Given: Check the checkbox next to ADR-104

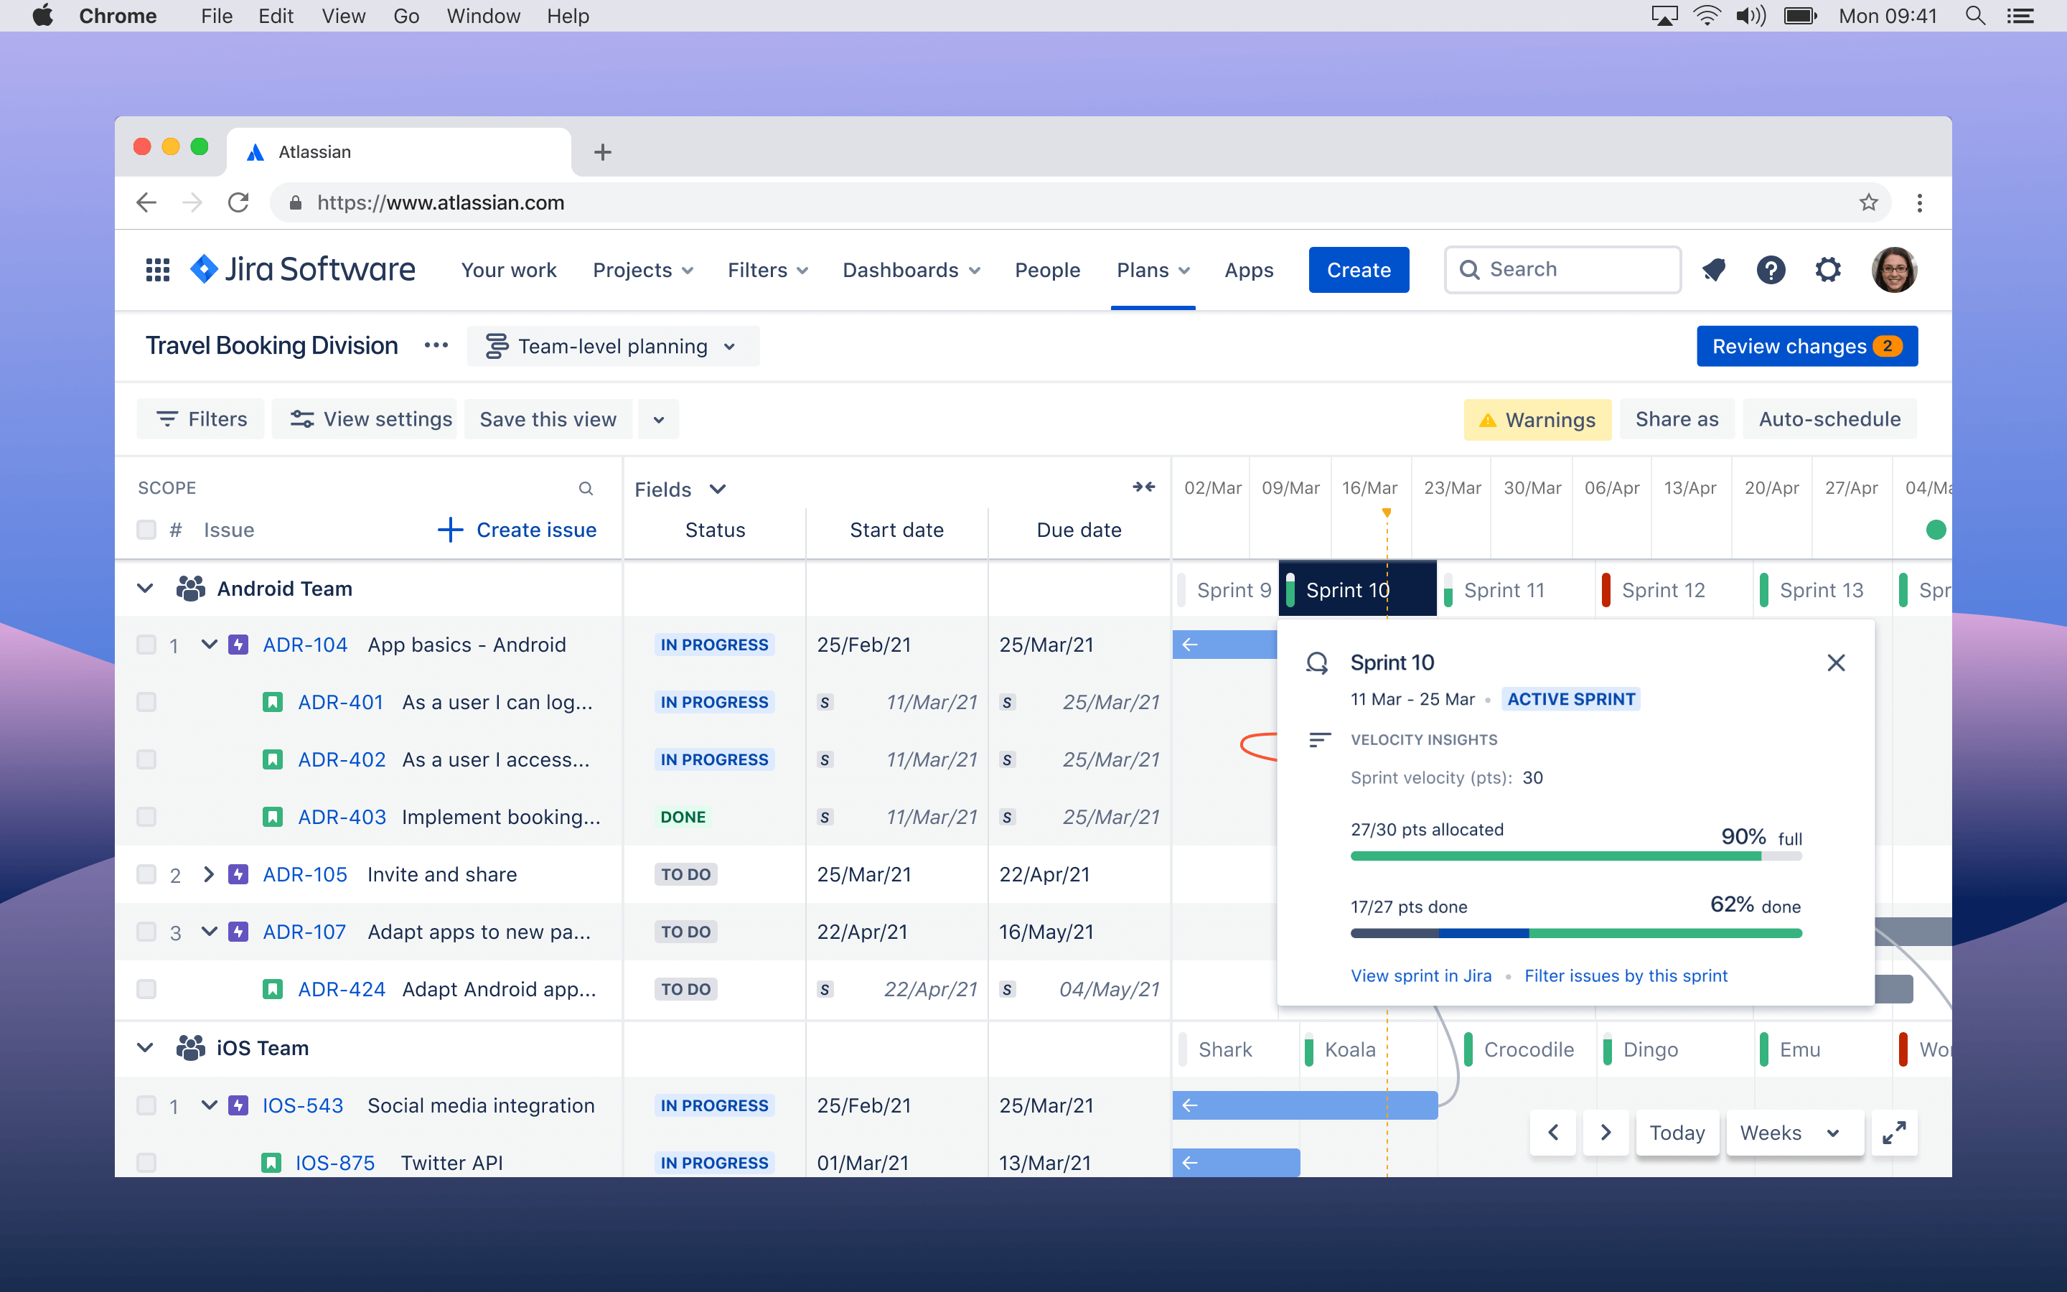Looking at the screenshot, I should 146,645.
